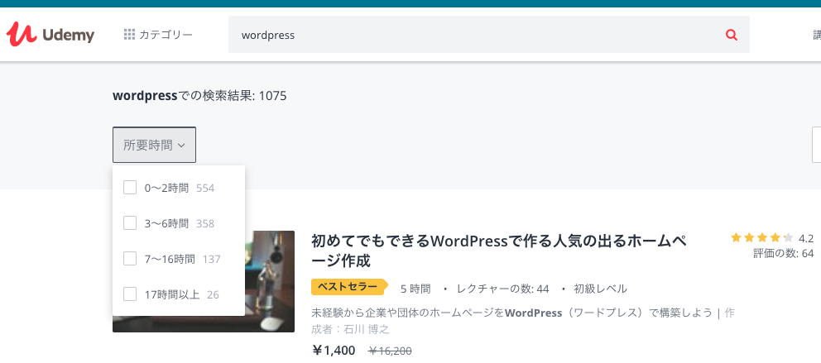Image resolution: width=821 pixels, height=363 pixels.
Task: Open the カテゴリー categories menu
Action: [158, 35]
